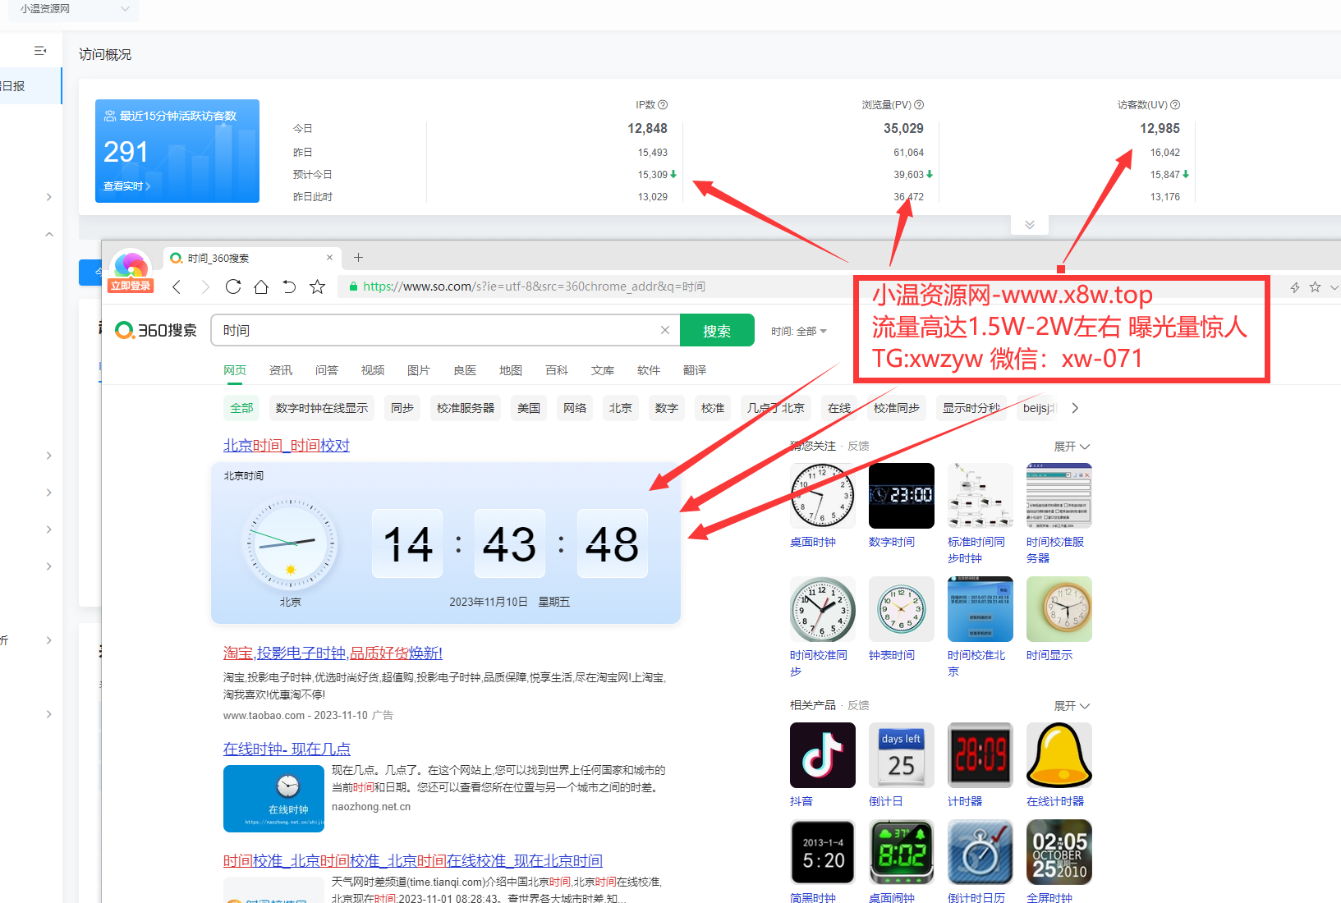Go to the browser home page

261,286
